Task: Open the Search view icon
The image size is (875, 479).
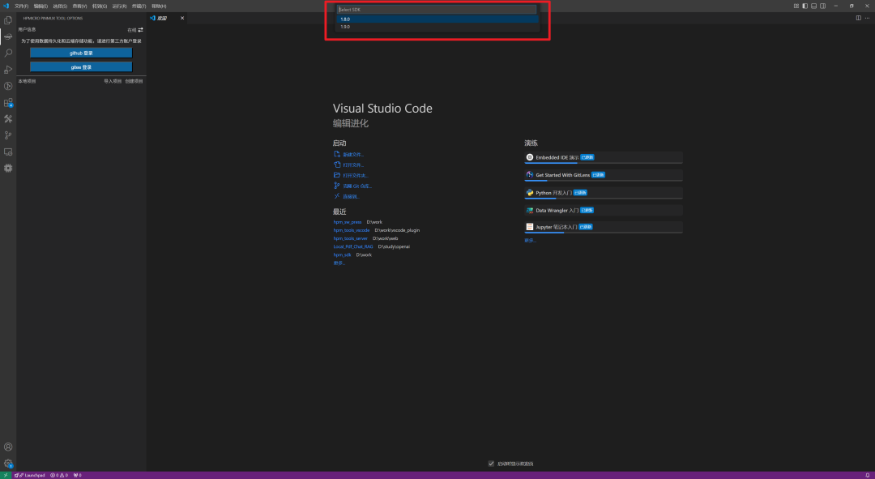Action: tap(8, 53)
